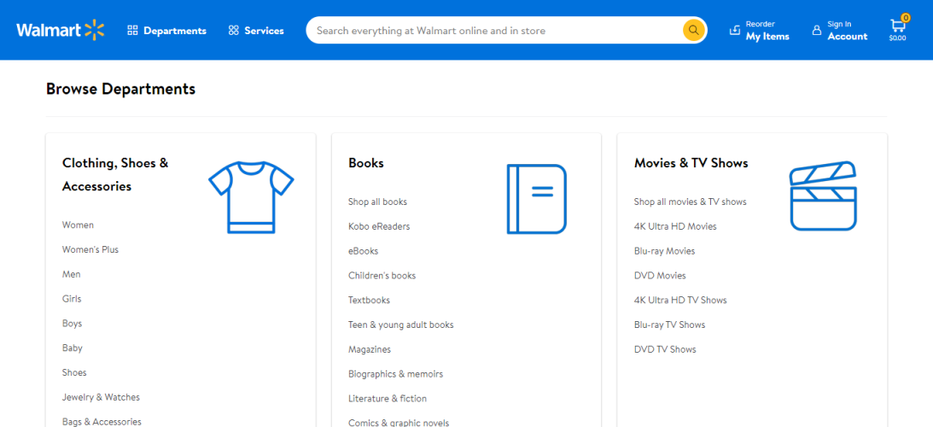Select the Women clothing link
This screenshot has height=427, width=933.
tap(78, 225)
